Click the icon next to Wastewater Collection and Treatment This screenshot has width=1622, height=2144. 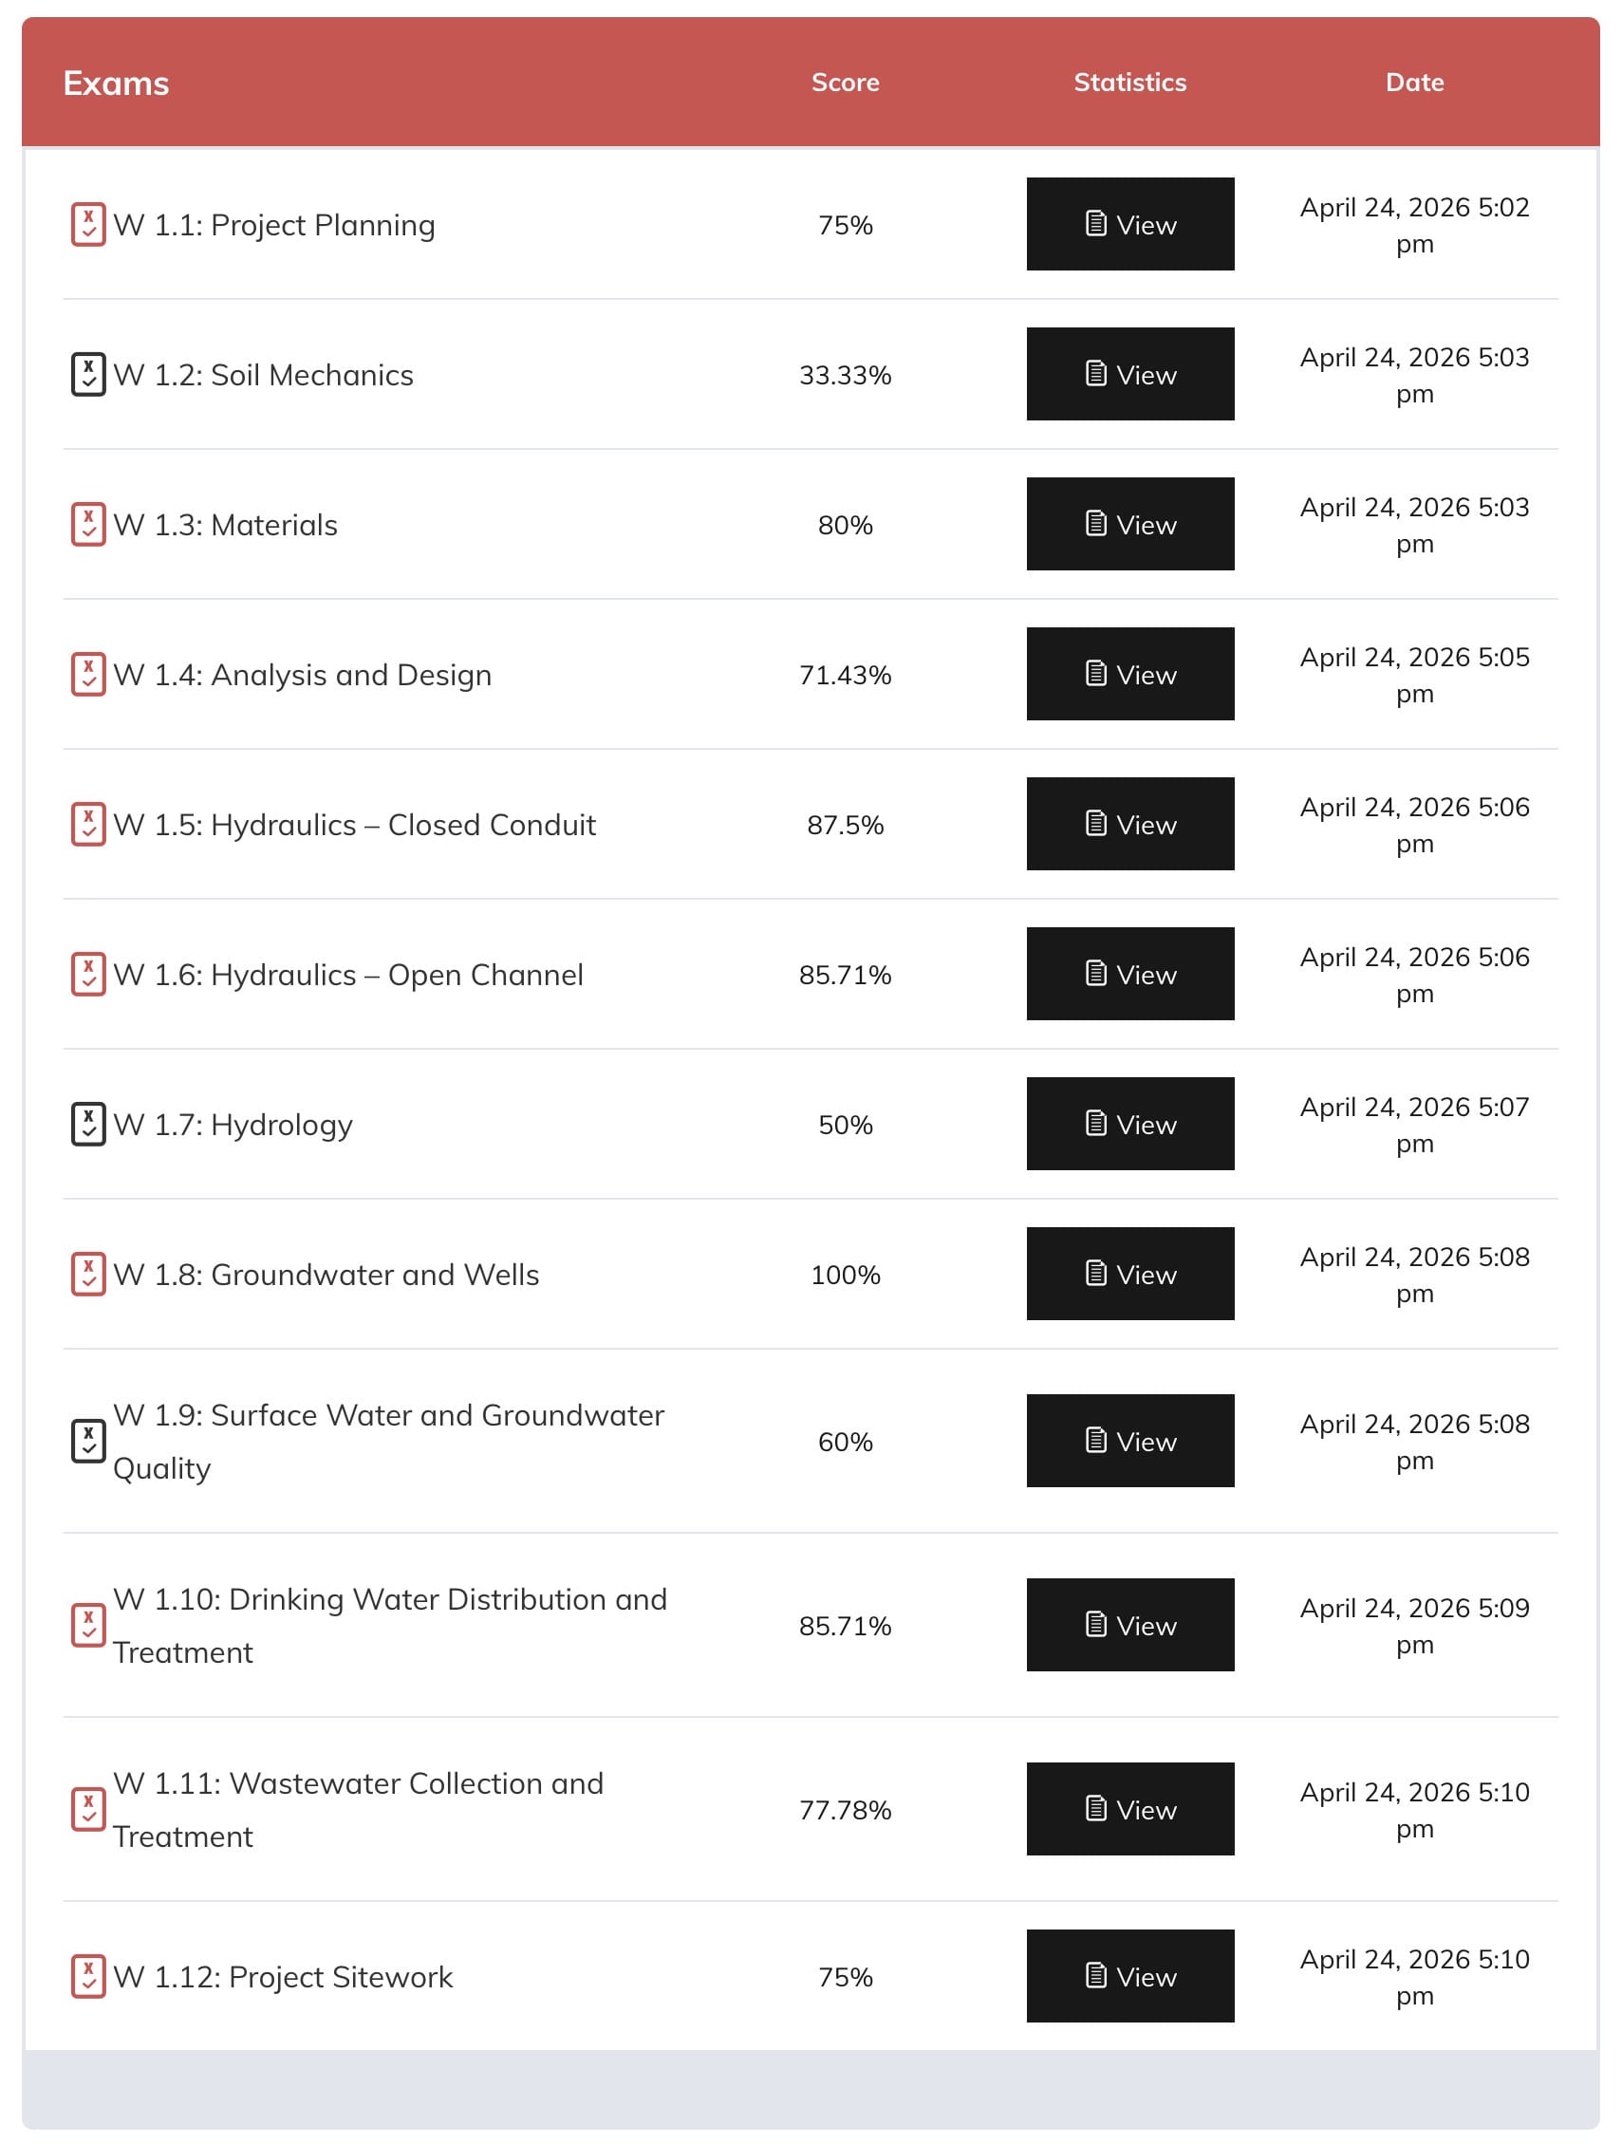(x=88, y=1810)
